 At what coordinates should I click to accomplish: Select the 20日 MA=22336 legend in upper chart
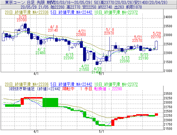coord(27,12)
